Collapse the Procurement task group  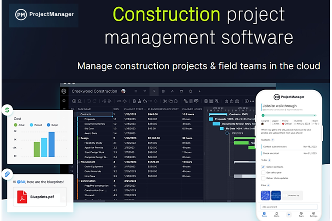(79, 162)
